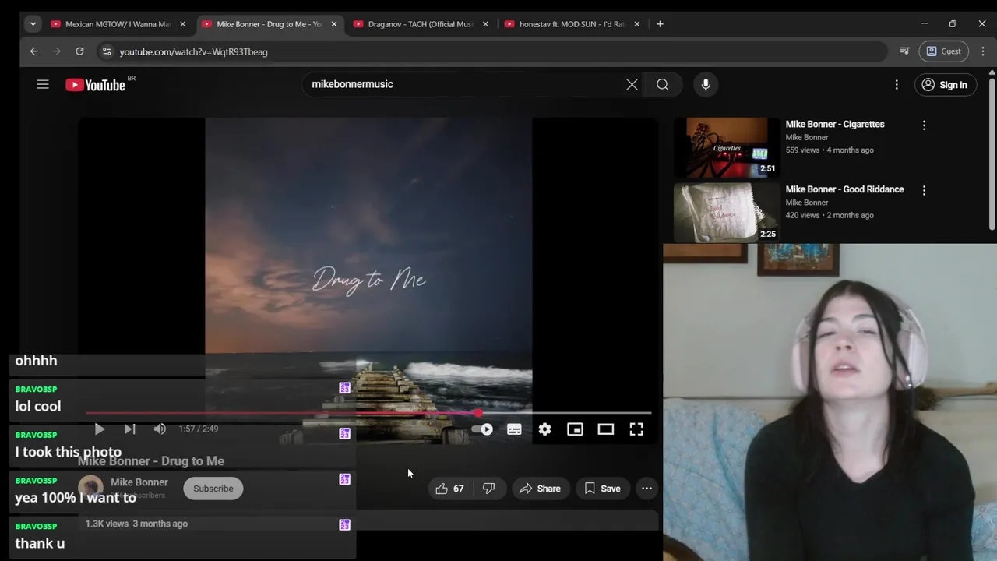Switch to Mexican MGTOW browser tab
Screen dimensions: 997x561
tap(117, 24)
